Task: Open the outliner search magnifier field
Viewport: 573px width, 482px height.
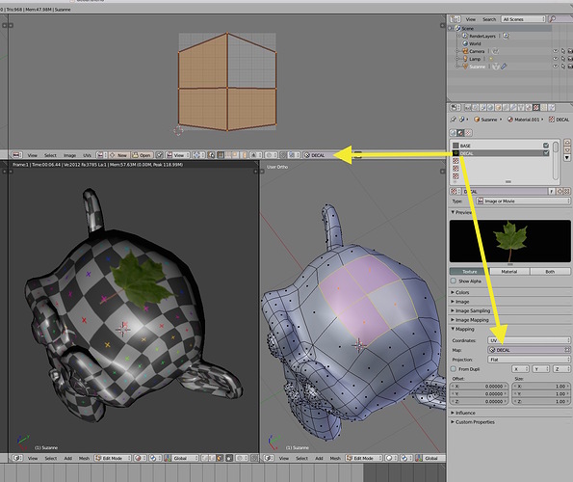Action: 560,19
